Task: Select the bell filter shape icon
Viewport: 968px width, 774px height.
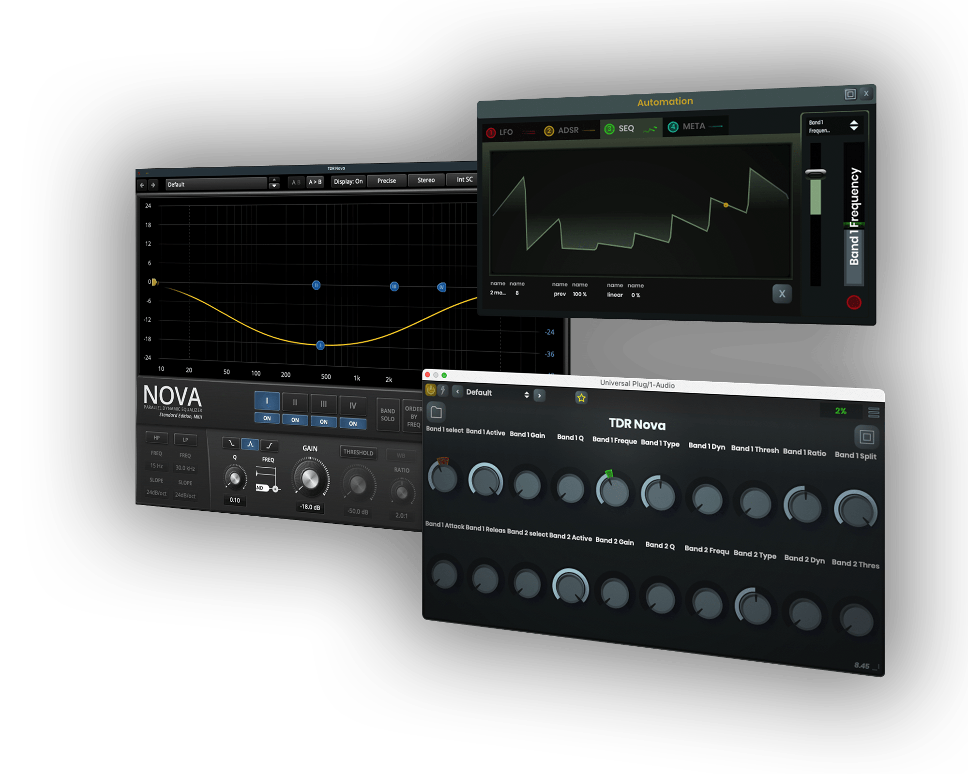Action: point(250,444)
